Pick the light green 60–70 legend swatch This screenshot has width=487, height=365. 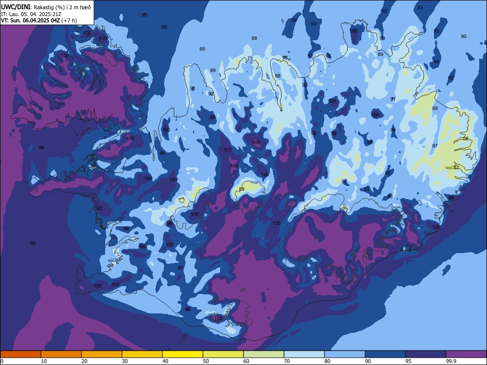263,354
